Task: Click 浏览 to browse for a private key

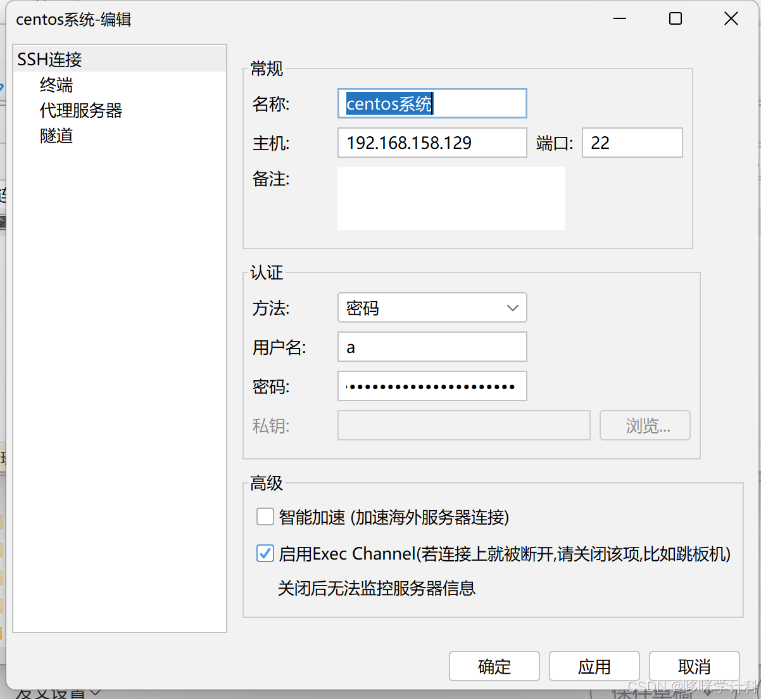Action: click(645, 425)
